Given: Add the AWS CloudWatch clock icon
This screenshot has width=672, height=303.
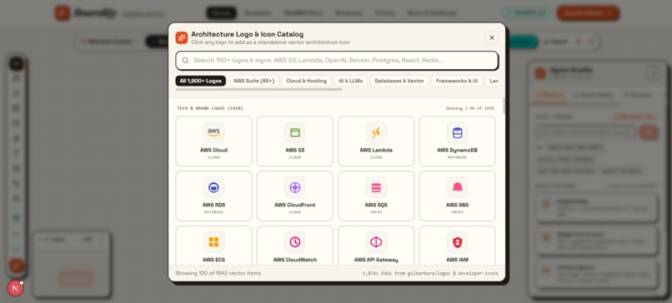Looking at the screenshot, I should [x=295, y=246].
